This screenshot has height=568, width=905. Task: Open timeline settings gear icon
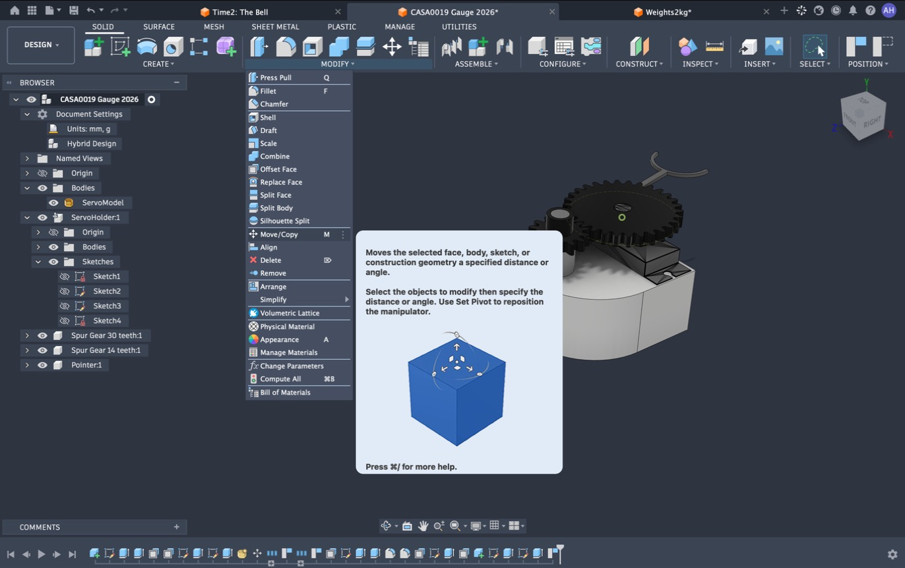point(892,555)
